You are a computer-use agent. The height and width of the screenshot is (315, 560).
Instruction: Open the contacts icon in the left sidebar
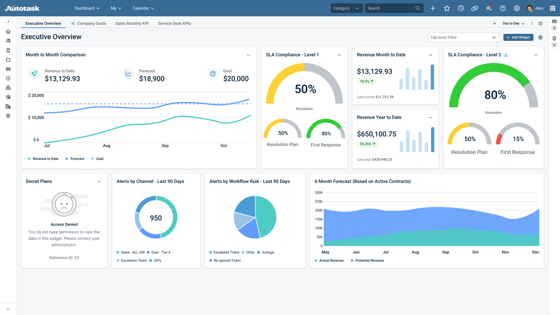tap(8, 41)
